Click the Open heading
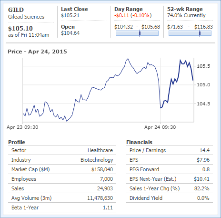 point(68,27)
